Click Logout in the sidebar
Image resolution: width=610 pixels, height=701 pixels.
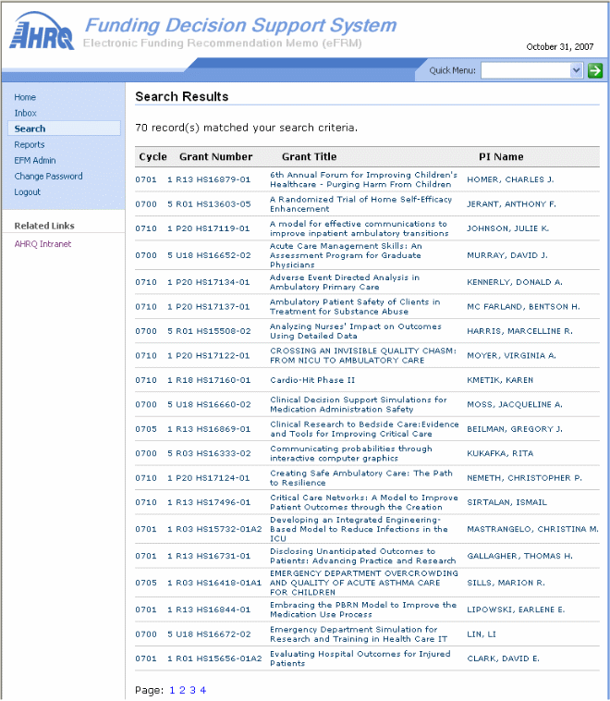coord(27,191)
